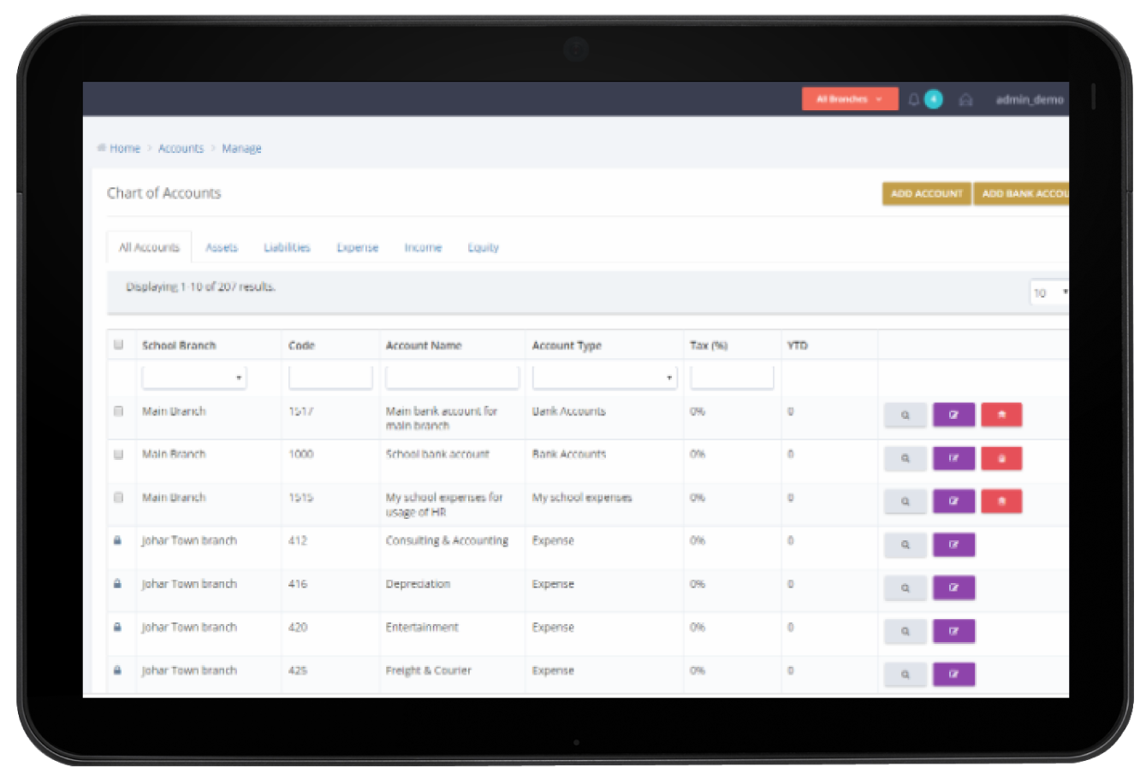
Task: Switch to the Liabilities tab
Action: (x=286, y=247)
